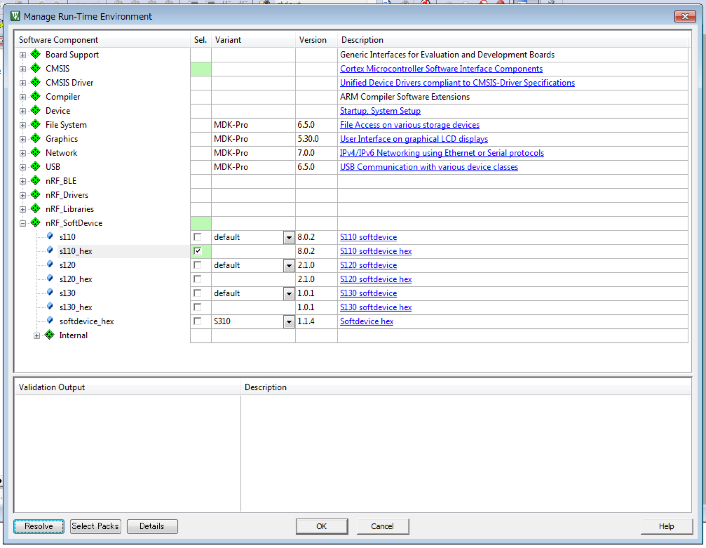Click the green diamond icon beside File System

35,125
